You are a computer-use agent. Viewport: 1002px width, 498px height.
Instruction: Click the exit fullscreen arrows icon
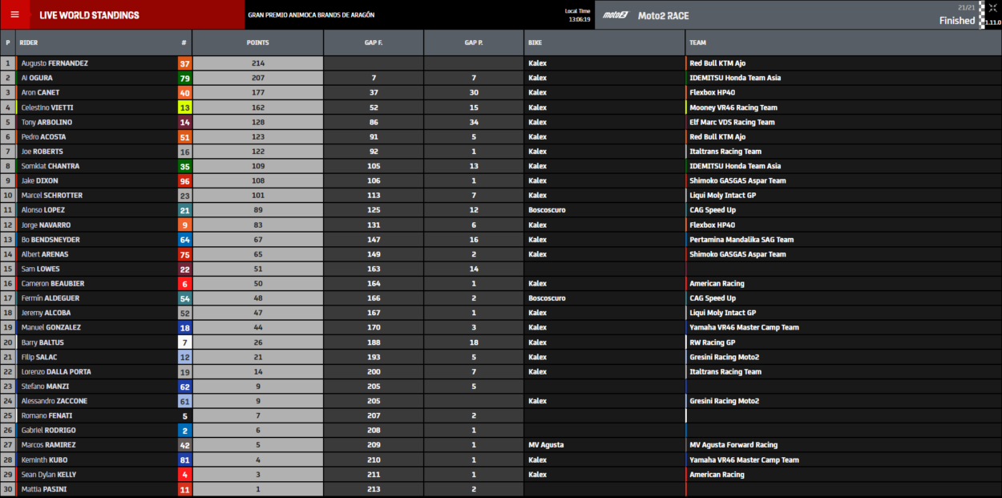[992, 8]
